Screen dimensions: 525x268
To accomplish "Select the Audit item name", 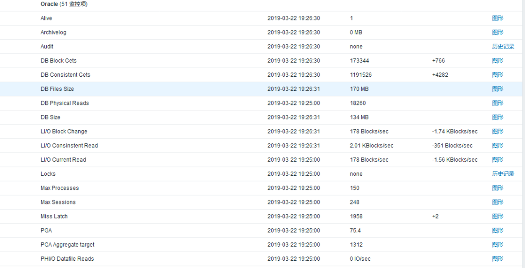I will (47, 47).
